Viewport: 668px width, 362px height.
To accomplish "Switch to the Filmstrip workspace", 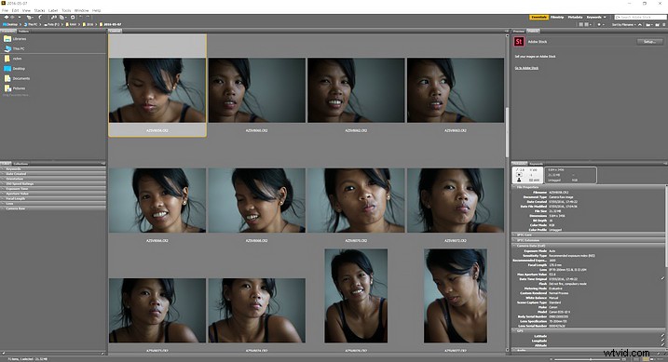I will click(557, 17).
